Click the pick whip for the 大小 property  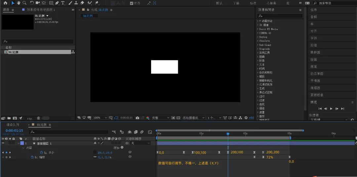130,152
